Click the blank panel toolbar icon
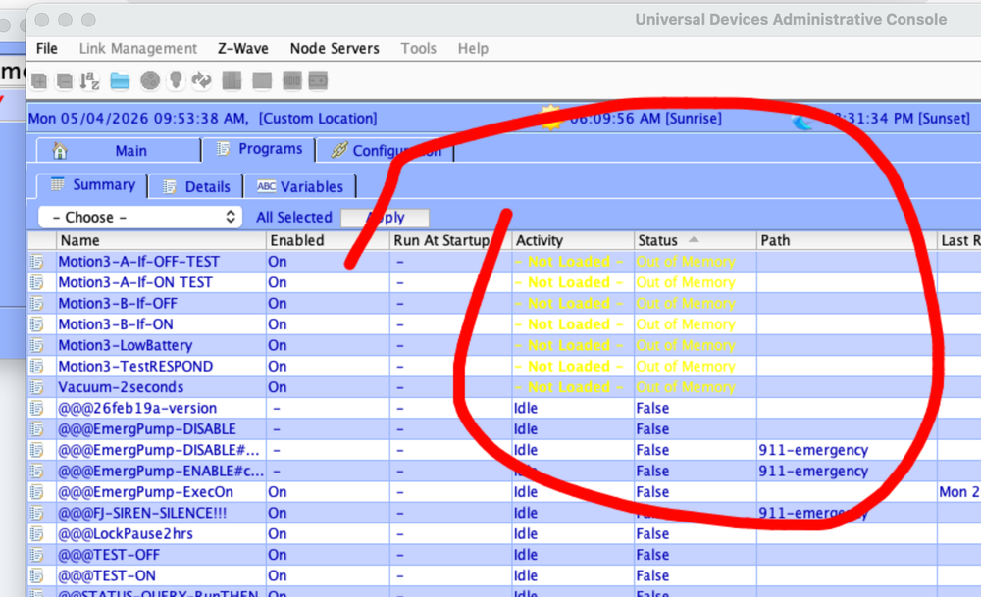Viewport: 981px width, 597px height. (262, 80)
